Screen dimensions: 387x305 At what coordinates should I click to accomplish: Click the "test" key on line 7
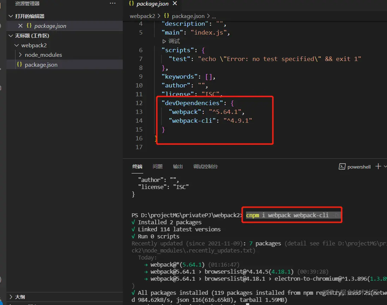coord(180,59)
